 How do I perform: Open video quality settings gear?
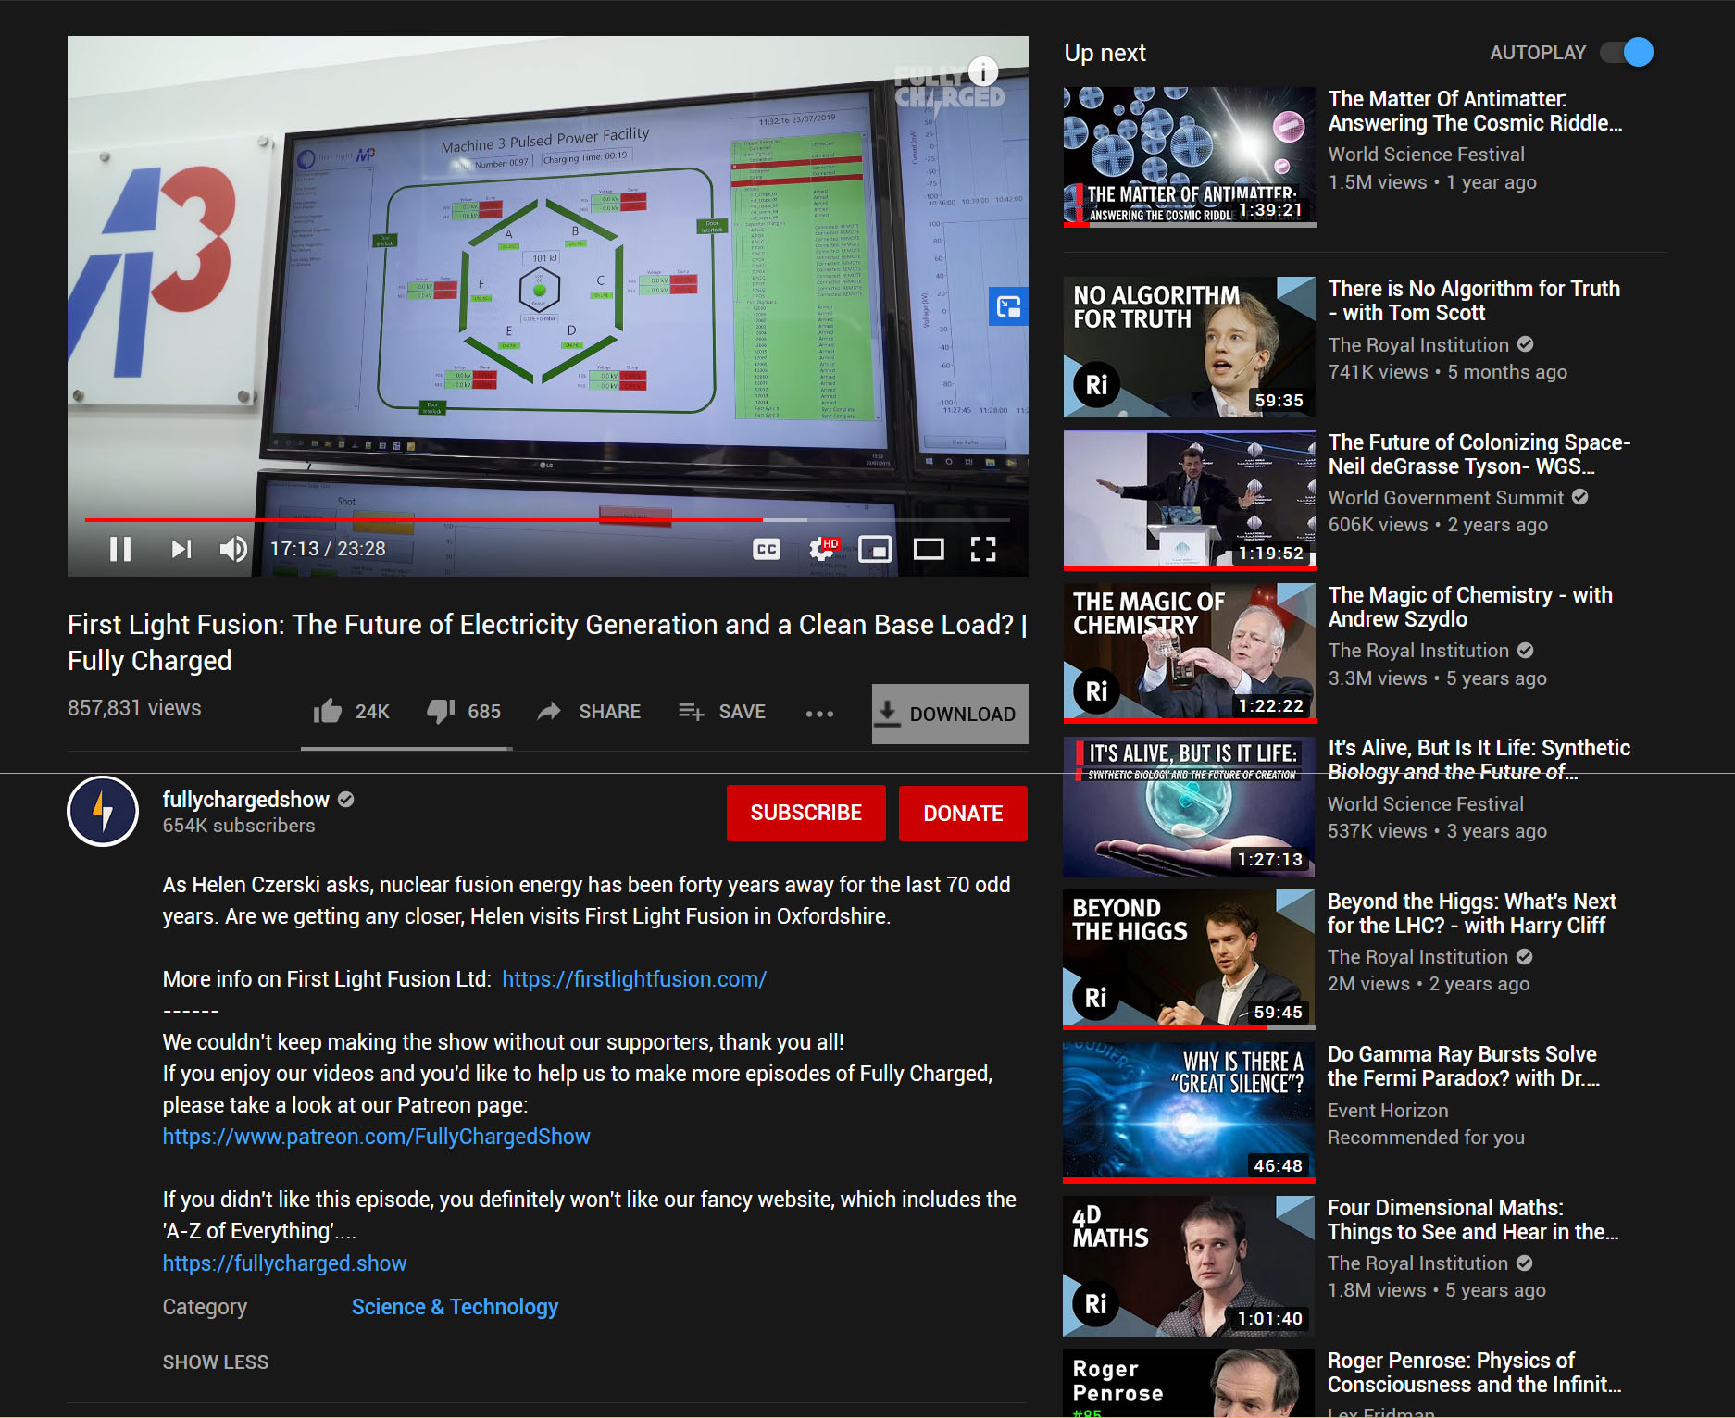[822, 549]
